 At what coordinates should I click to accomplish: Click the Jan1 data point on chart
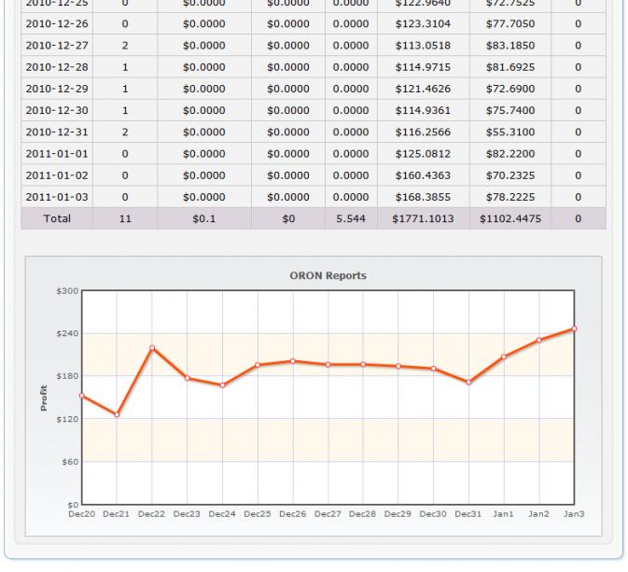pyautogui.click(x=504, y=356)
